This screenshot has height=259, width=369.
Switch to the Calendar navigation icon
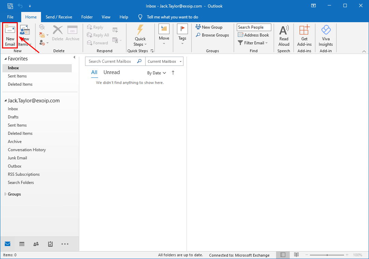coord(22,244)
